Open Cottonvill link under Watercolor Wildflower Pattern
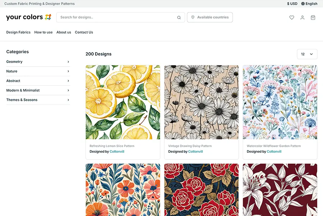Viewport: 323px width, 216px height. click(274, 152)
